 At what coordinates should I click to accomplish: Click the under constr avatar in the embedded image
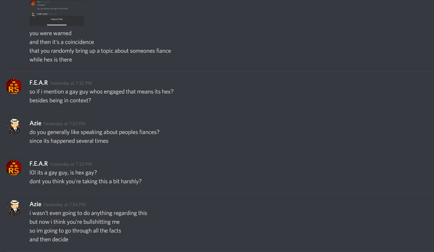tap(33, 14)
